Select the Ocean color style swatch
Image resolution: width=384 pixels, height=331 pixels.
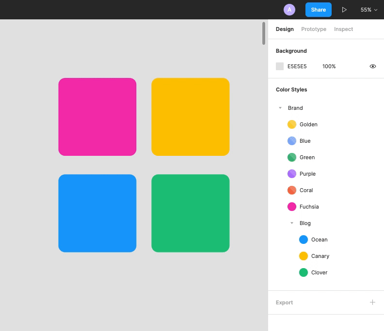click(x=304, y=240)
